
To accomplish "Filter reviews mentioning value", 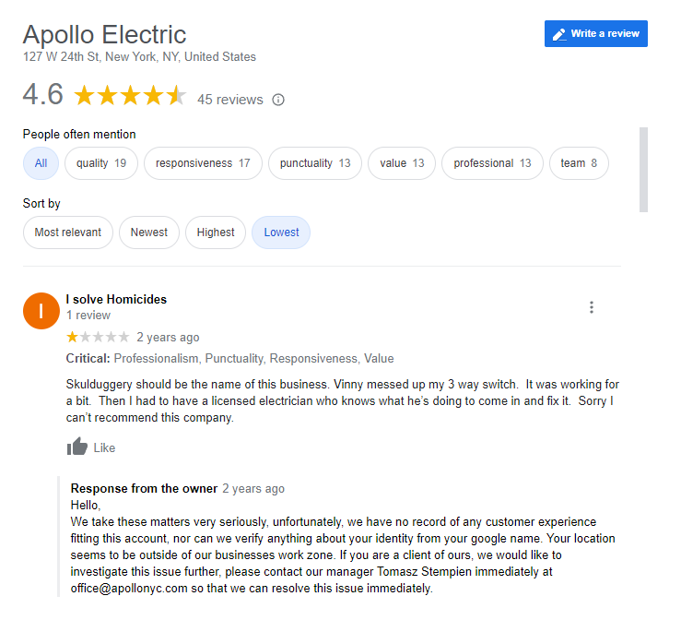I will click(x=402, y=163).
